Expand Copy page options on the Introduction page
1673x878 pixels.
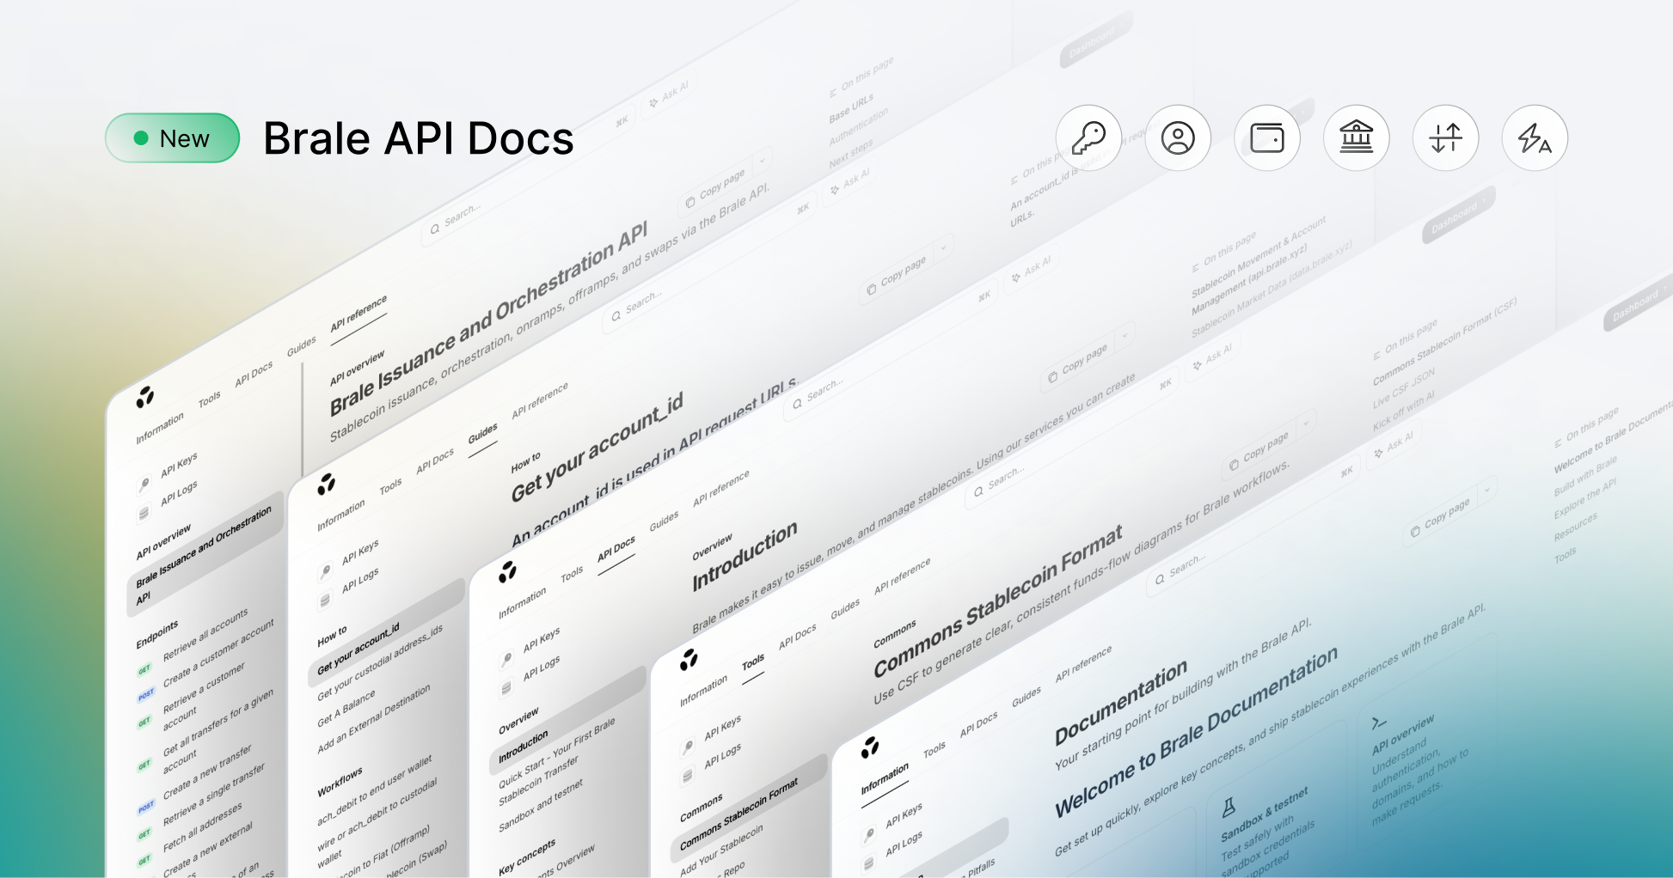point(1125,337)
